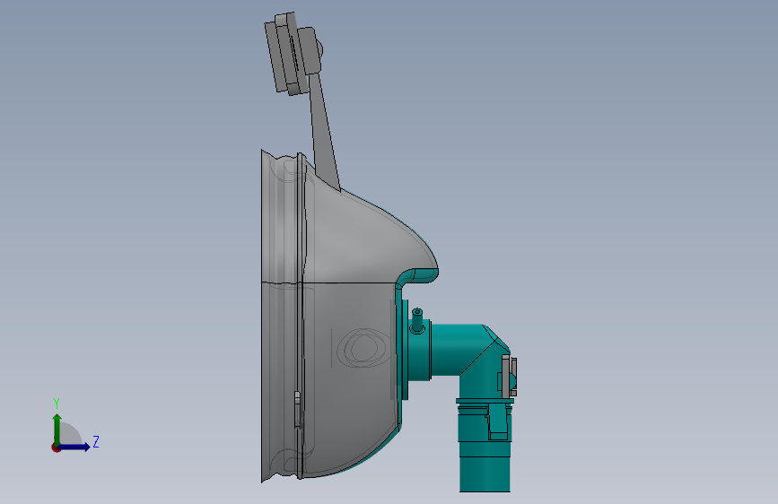Click the blue Z axis arrow of the triad
778x504 pixels.
pos(74,447)
